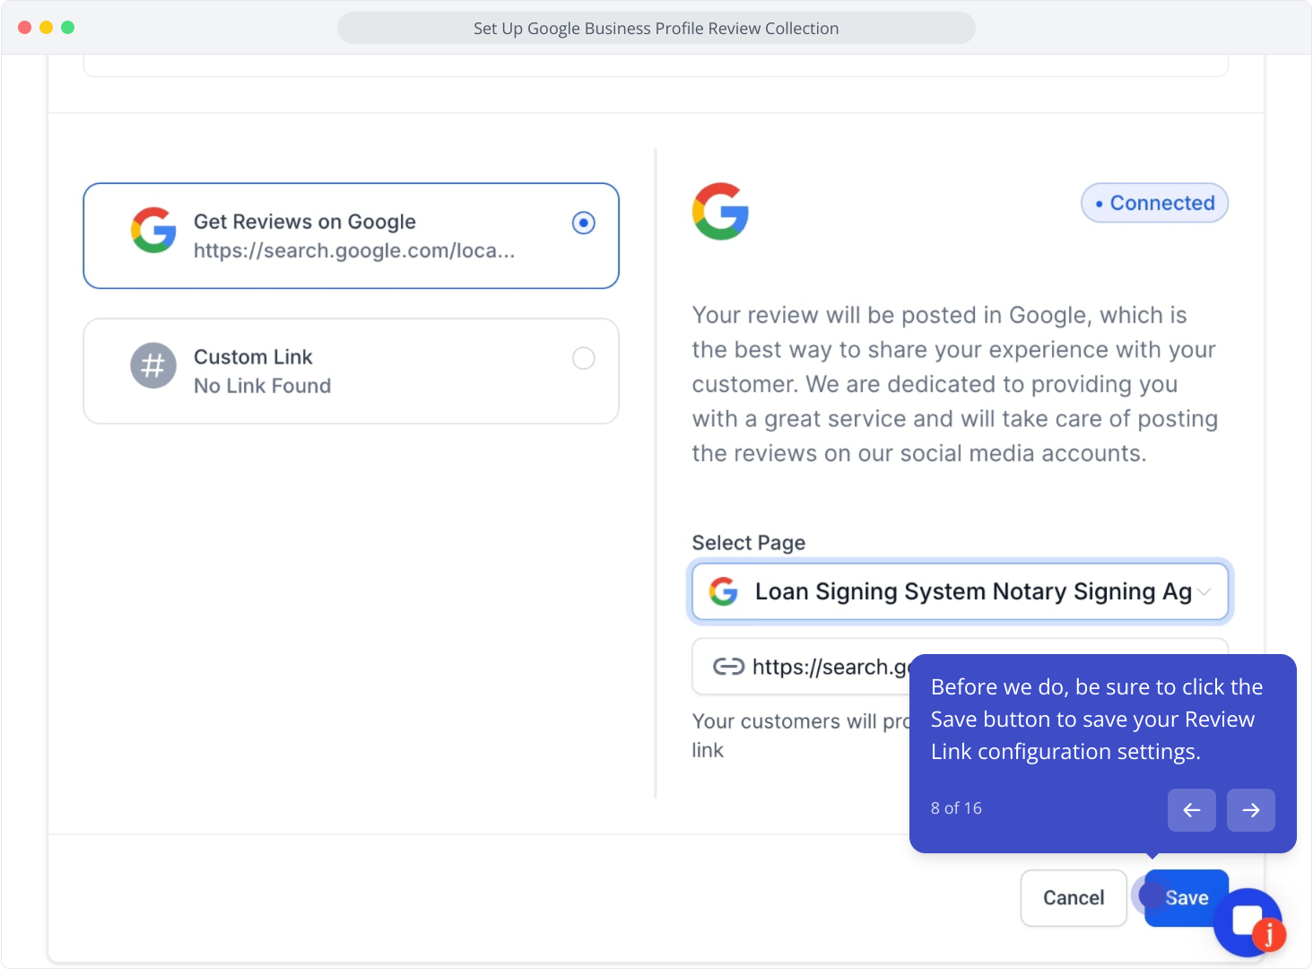Click the window title Set Up Google Business Profile
The width and height of the screenshot is (1313, 969).
coord(656,28)
